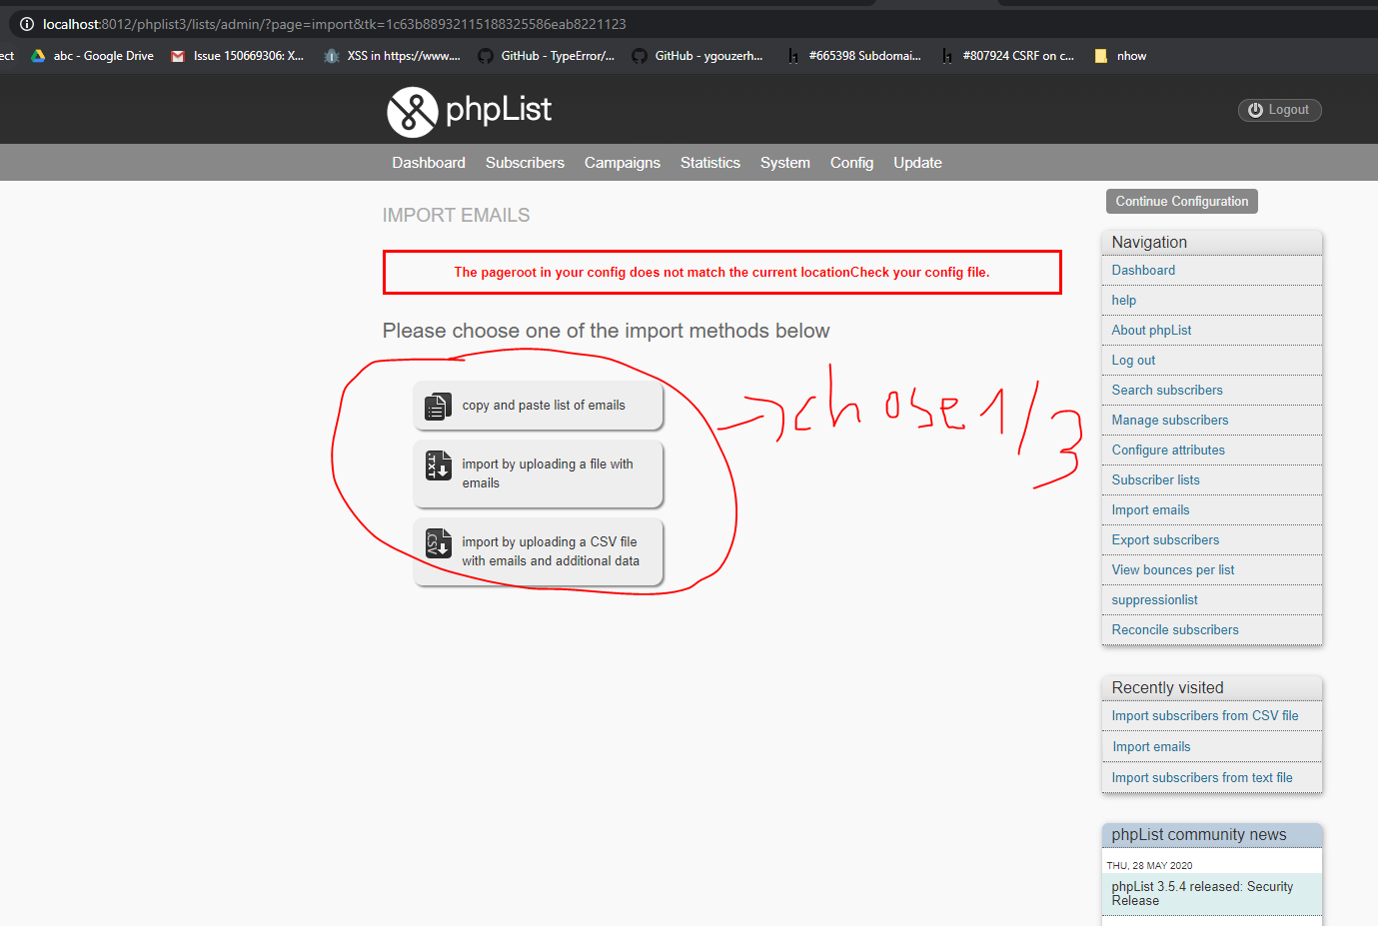Viewport: 1378px width, 926px height.
Task: Open recently visited Import subscribers from CSV file
Action: 1205,716
